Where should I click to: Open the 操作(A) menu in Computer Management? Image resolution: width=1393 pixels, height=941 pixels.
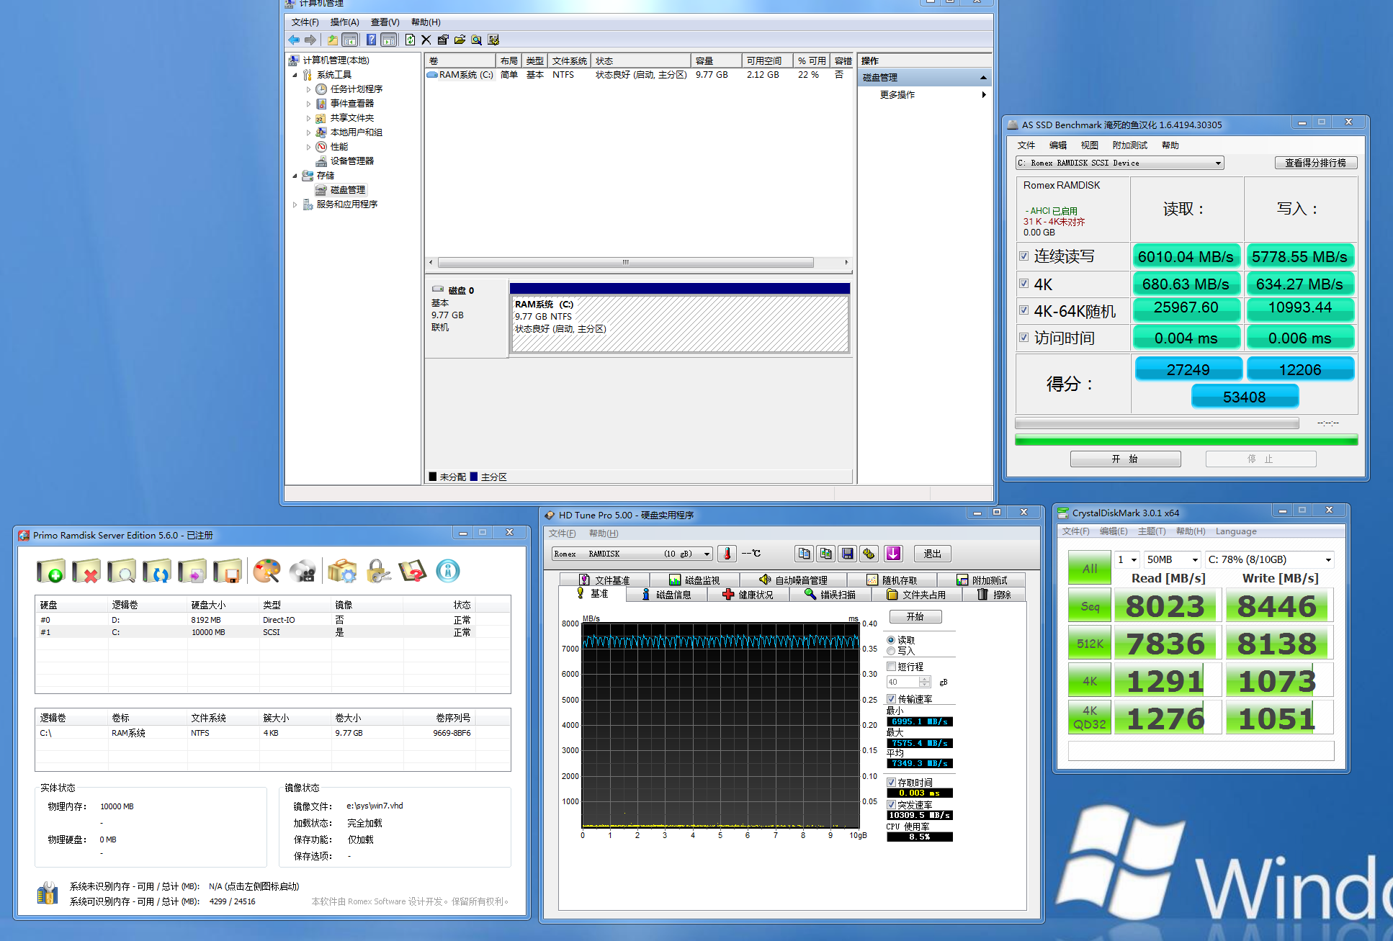[344, 22]
